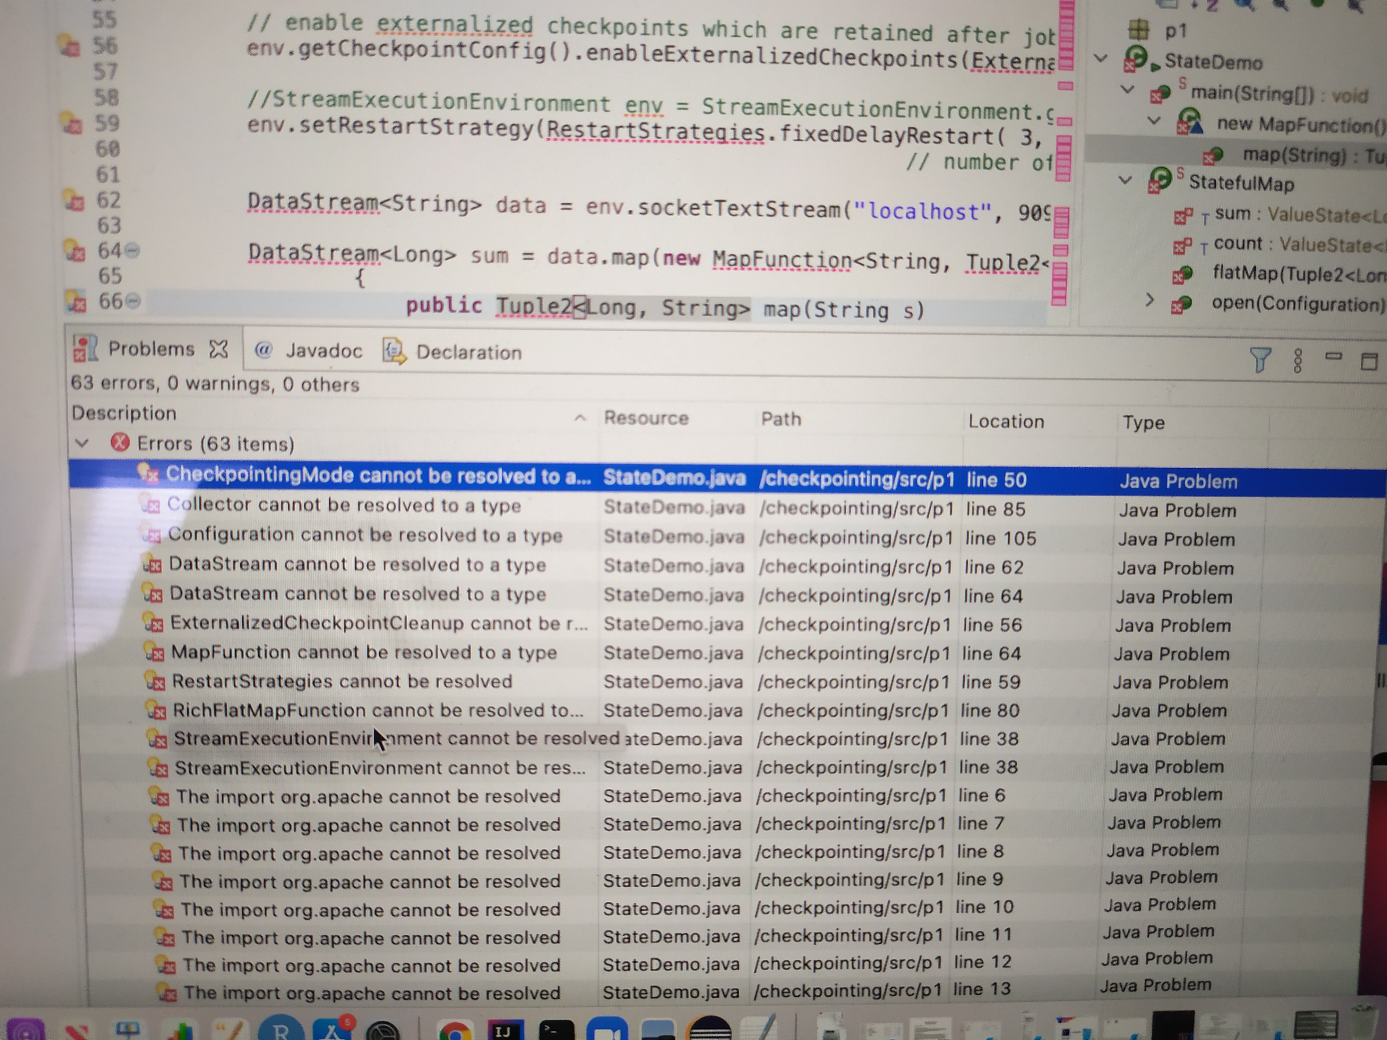The image size is (1387, 1040).
Task: Click quick-fix marker on line 62
Action: [73, 201]
